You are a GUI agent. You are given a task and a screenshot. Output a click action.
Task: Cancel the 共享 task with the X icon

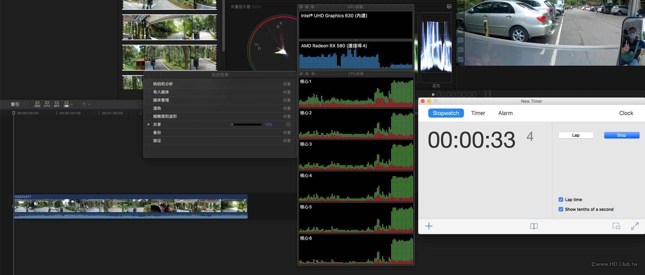tap(288, 124)
